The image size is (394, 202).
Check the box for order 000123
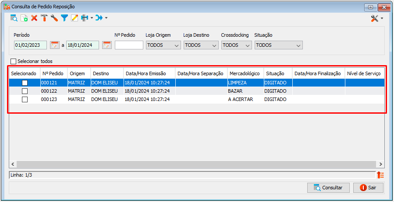[x=25, y=100]
